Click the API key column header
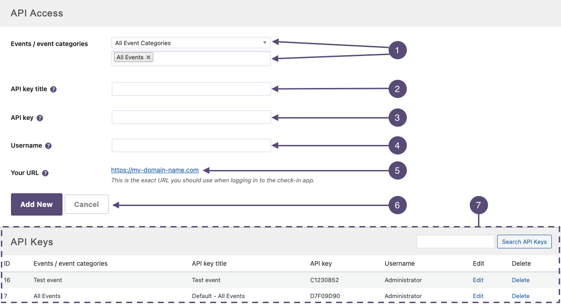Image resolution: width=561 pixels, height=304 pixels. (321, 263)
